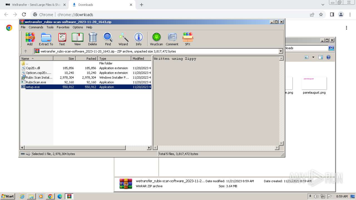Viewport: 356px width, 200px height.
Task: Open Explorer help icon
Action: (328, 57)
